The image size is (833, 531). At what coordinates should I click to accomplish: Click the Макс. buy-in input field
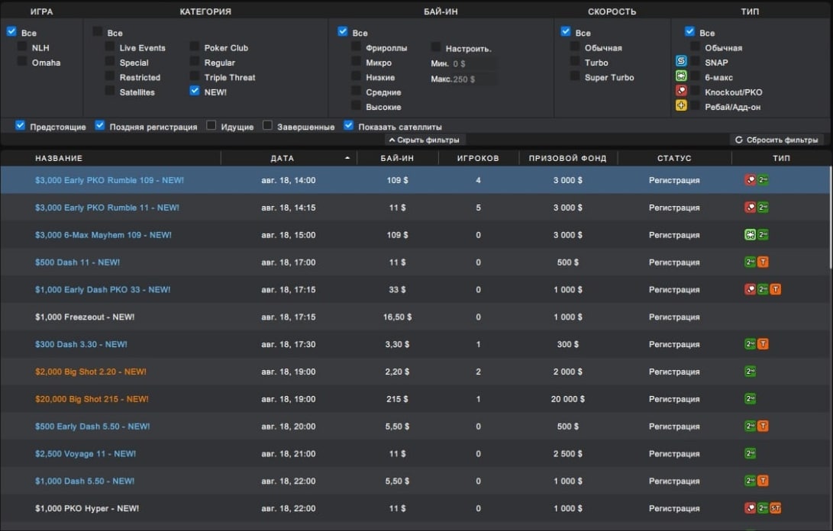click(x=474, y=79)
